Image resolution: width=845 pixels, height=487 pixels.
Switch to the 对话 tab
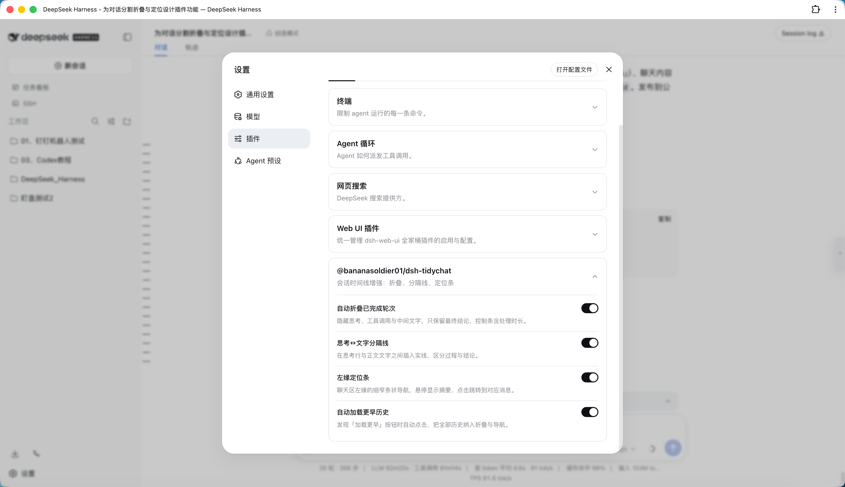click(161, 47)
